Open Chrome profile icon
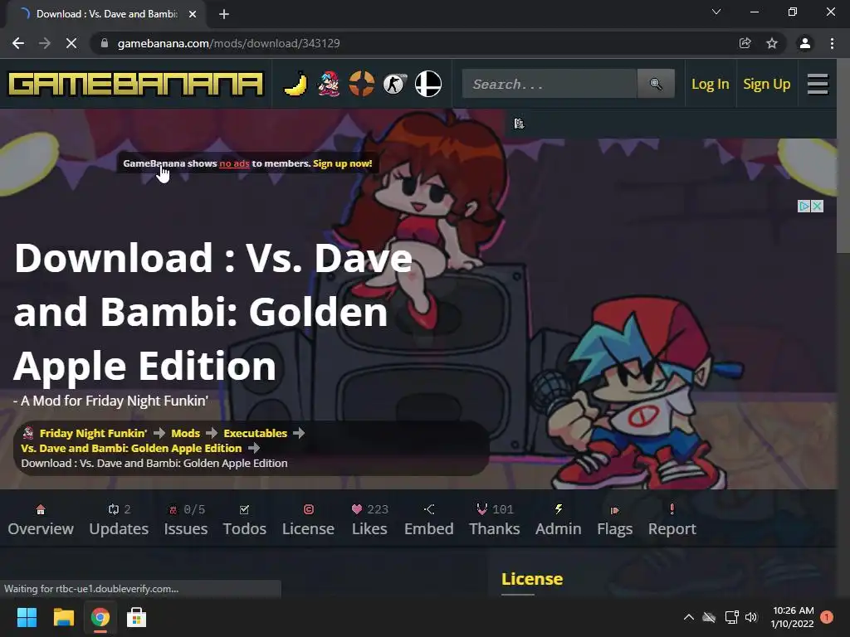Viewport: 850px width, 637px height. [805, 43]
